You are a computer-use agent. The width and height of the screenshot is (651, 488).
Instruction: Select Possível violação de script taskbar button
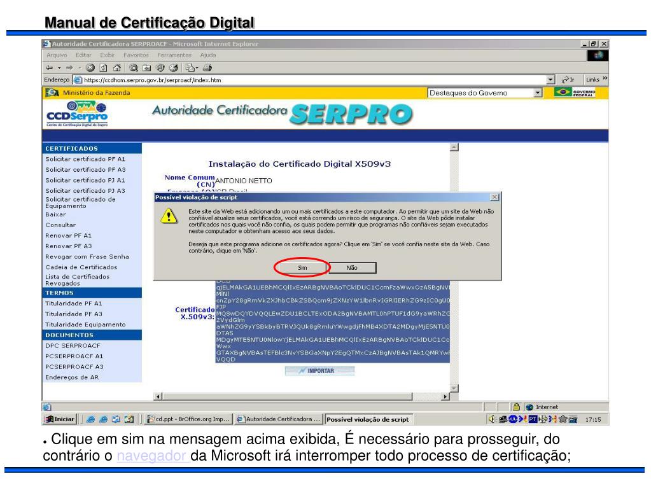pyautogui.click(x=368, y=419)
